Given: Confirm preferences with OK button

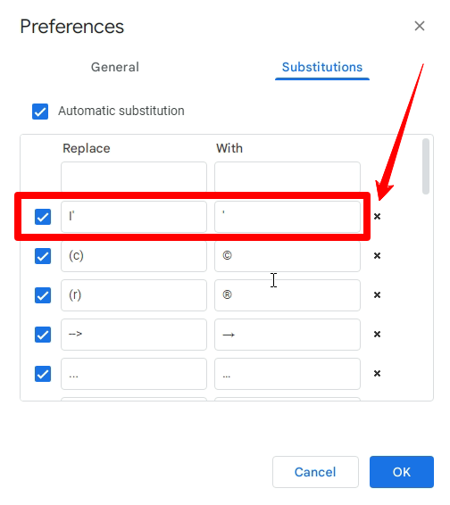Looking at the screenshot, I should pos(402,472).
